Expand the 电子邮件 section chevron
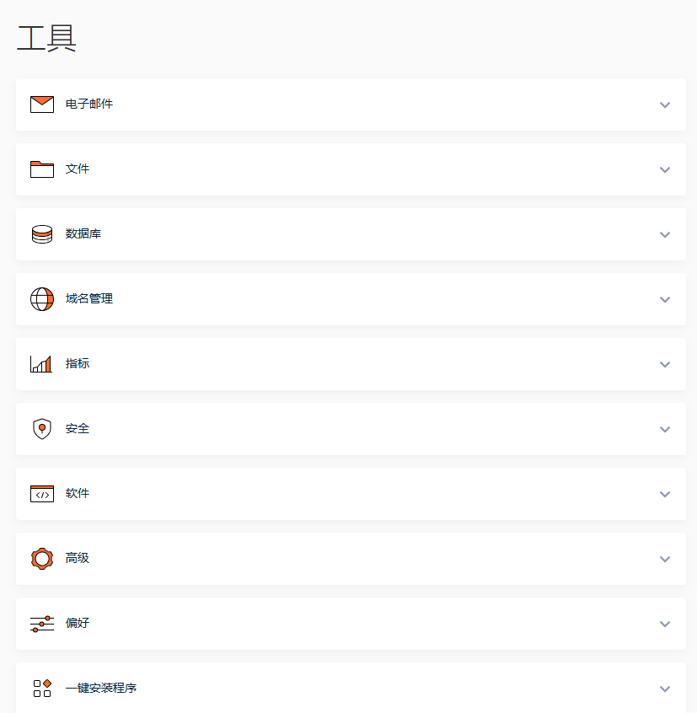The width and height of the screenshot is (697, 713). (x=665, y=105)
